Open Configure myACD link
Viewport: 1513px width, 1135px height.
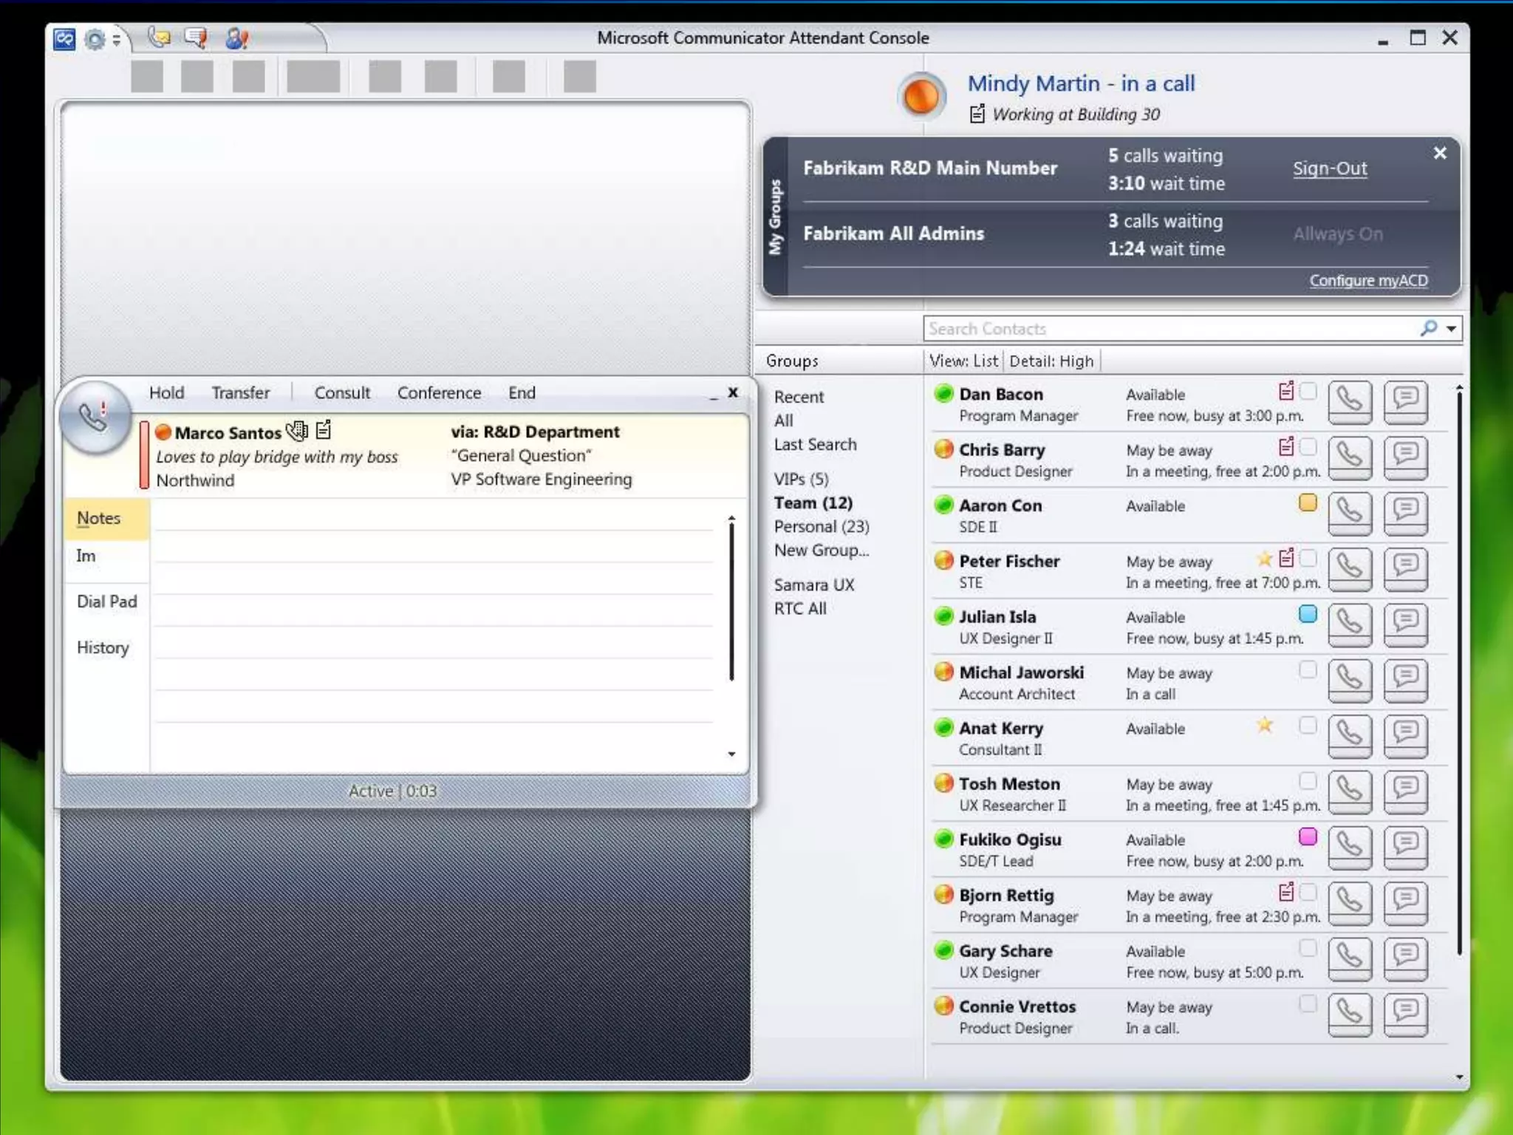click(1368, 281)
